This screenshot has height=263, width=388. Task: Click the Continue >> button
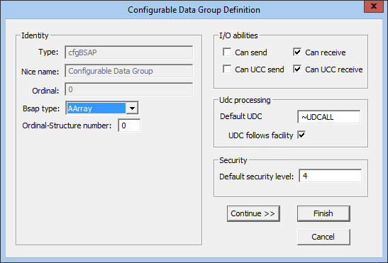tap(253, 213)
